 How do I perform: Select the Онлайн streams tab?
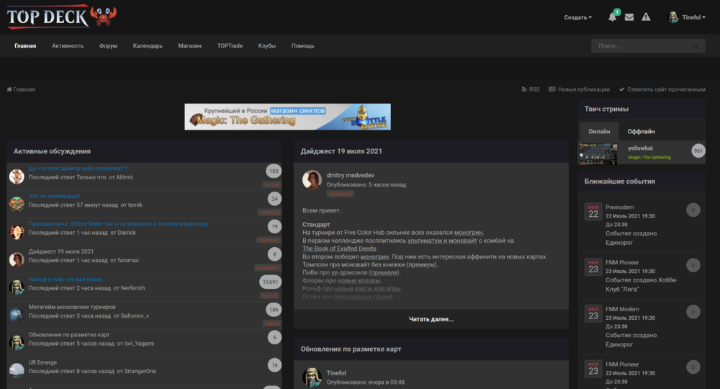pos(599,132)
